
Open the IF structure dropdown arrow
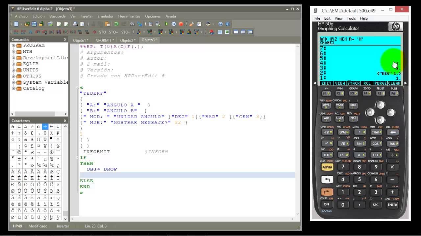coord(144,32)
